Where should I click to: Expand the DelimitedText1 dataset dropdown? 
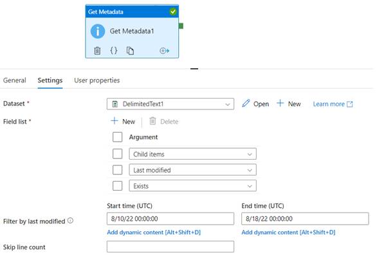(170, 104)
